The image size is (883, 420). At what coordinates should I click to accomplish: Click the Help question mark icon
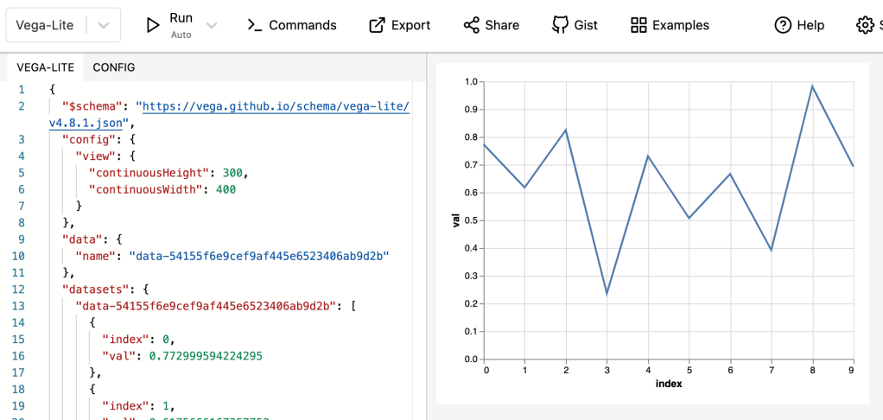click(x=783, y=25)
